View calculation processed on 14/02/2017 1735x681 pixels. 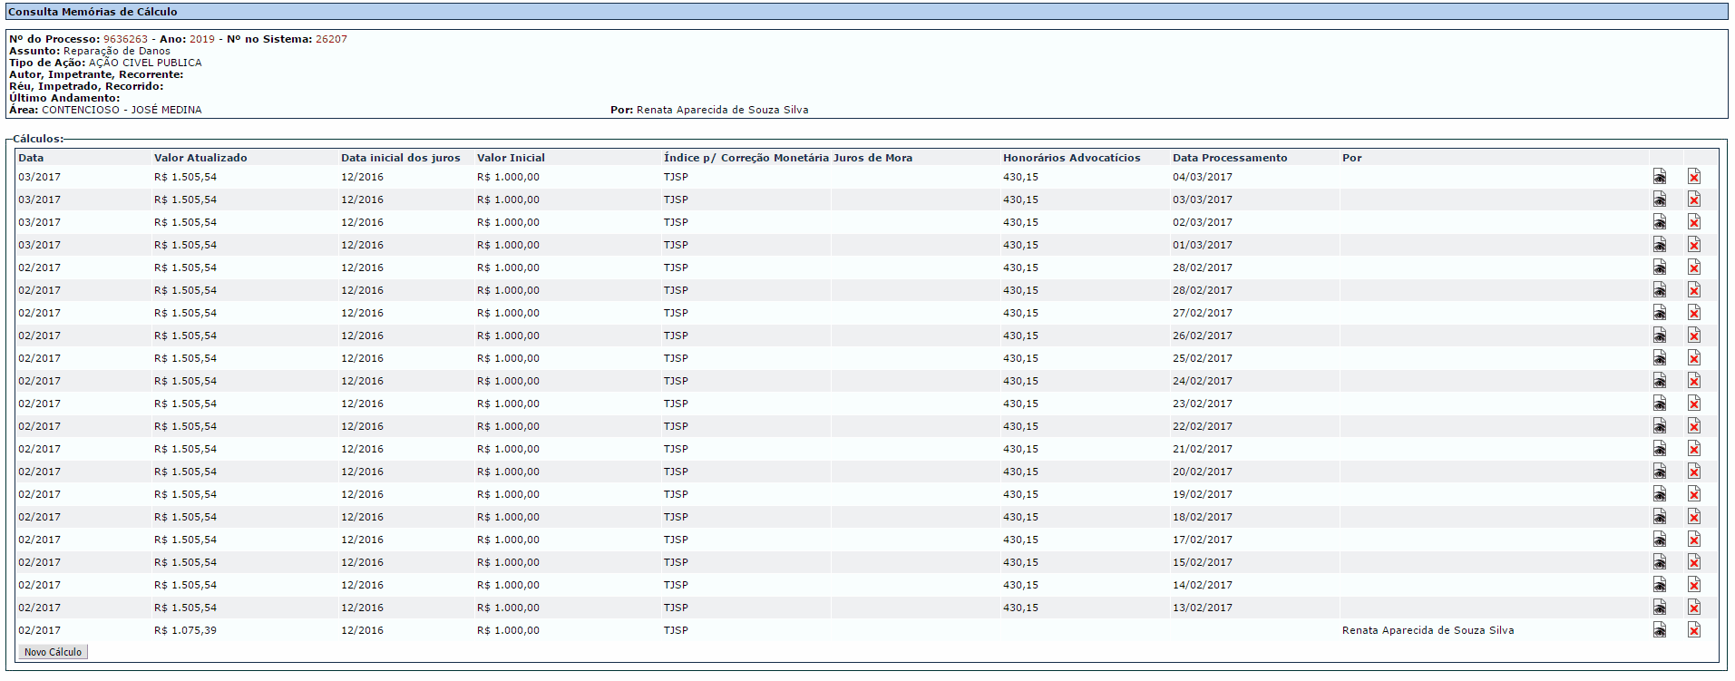pyautogui.click(x=1659, y=585)
